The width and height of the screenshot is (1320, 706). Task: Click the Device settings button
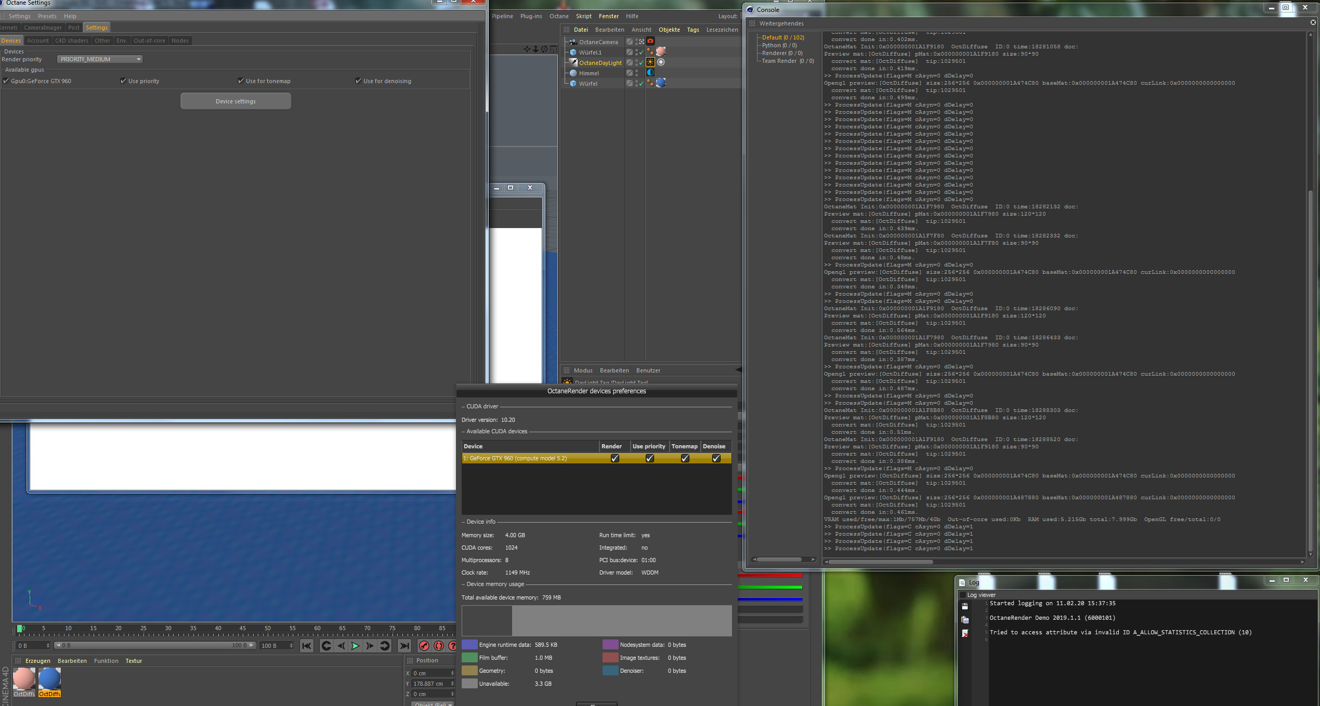(x=236, y=101)
